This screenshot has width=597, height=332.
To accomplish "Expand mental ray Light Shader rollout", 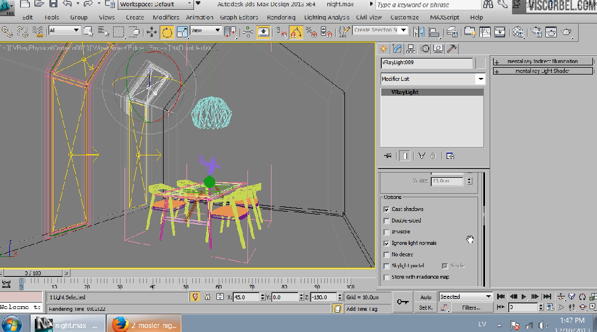I will coord(542,71).
